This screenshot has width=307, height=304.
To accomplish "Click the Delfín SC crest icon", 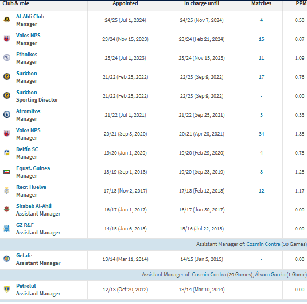I will (x=7, y=152).
